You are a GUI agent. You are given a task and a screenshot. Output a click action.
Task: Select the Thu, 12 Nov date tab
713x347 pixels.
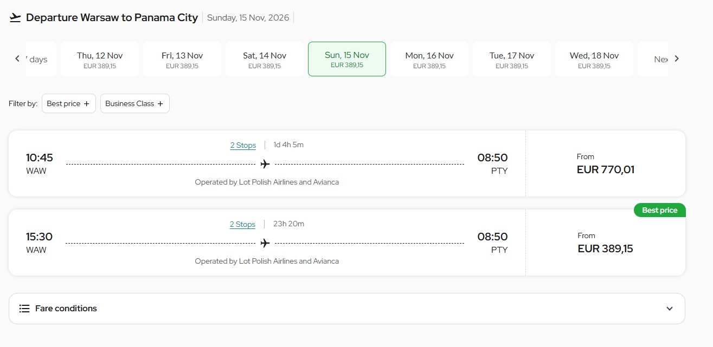(100, 59)
